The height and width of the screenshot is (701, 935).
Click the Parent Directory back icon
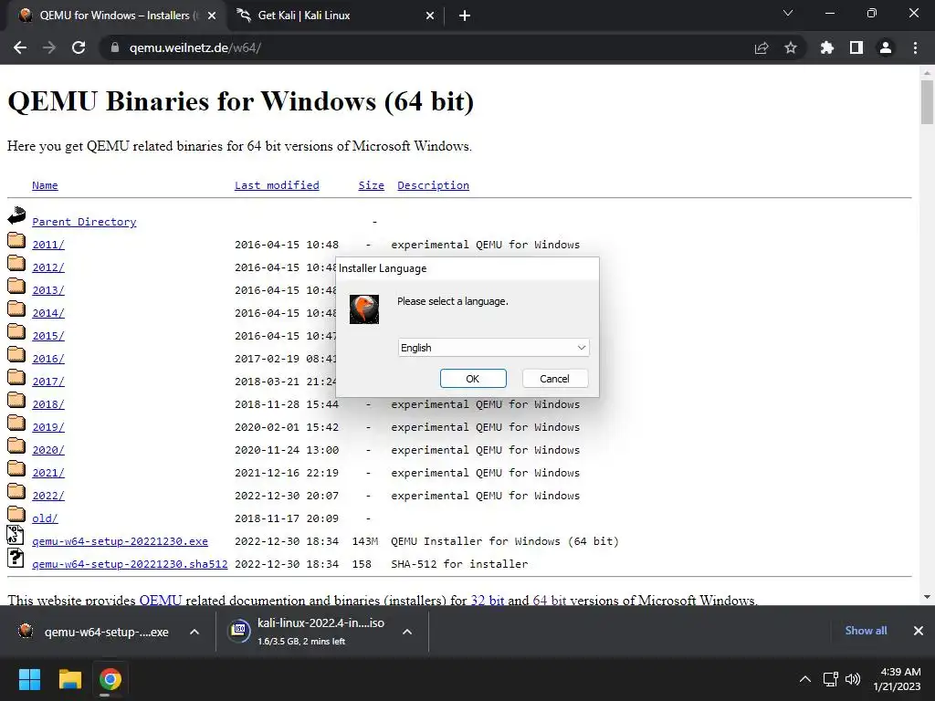(16, 215)
